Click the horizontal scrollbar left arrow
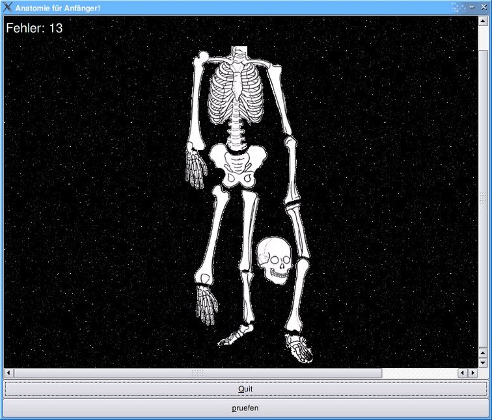 click(x=8, y=373)
